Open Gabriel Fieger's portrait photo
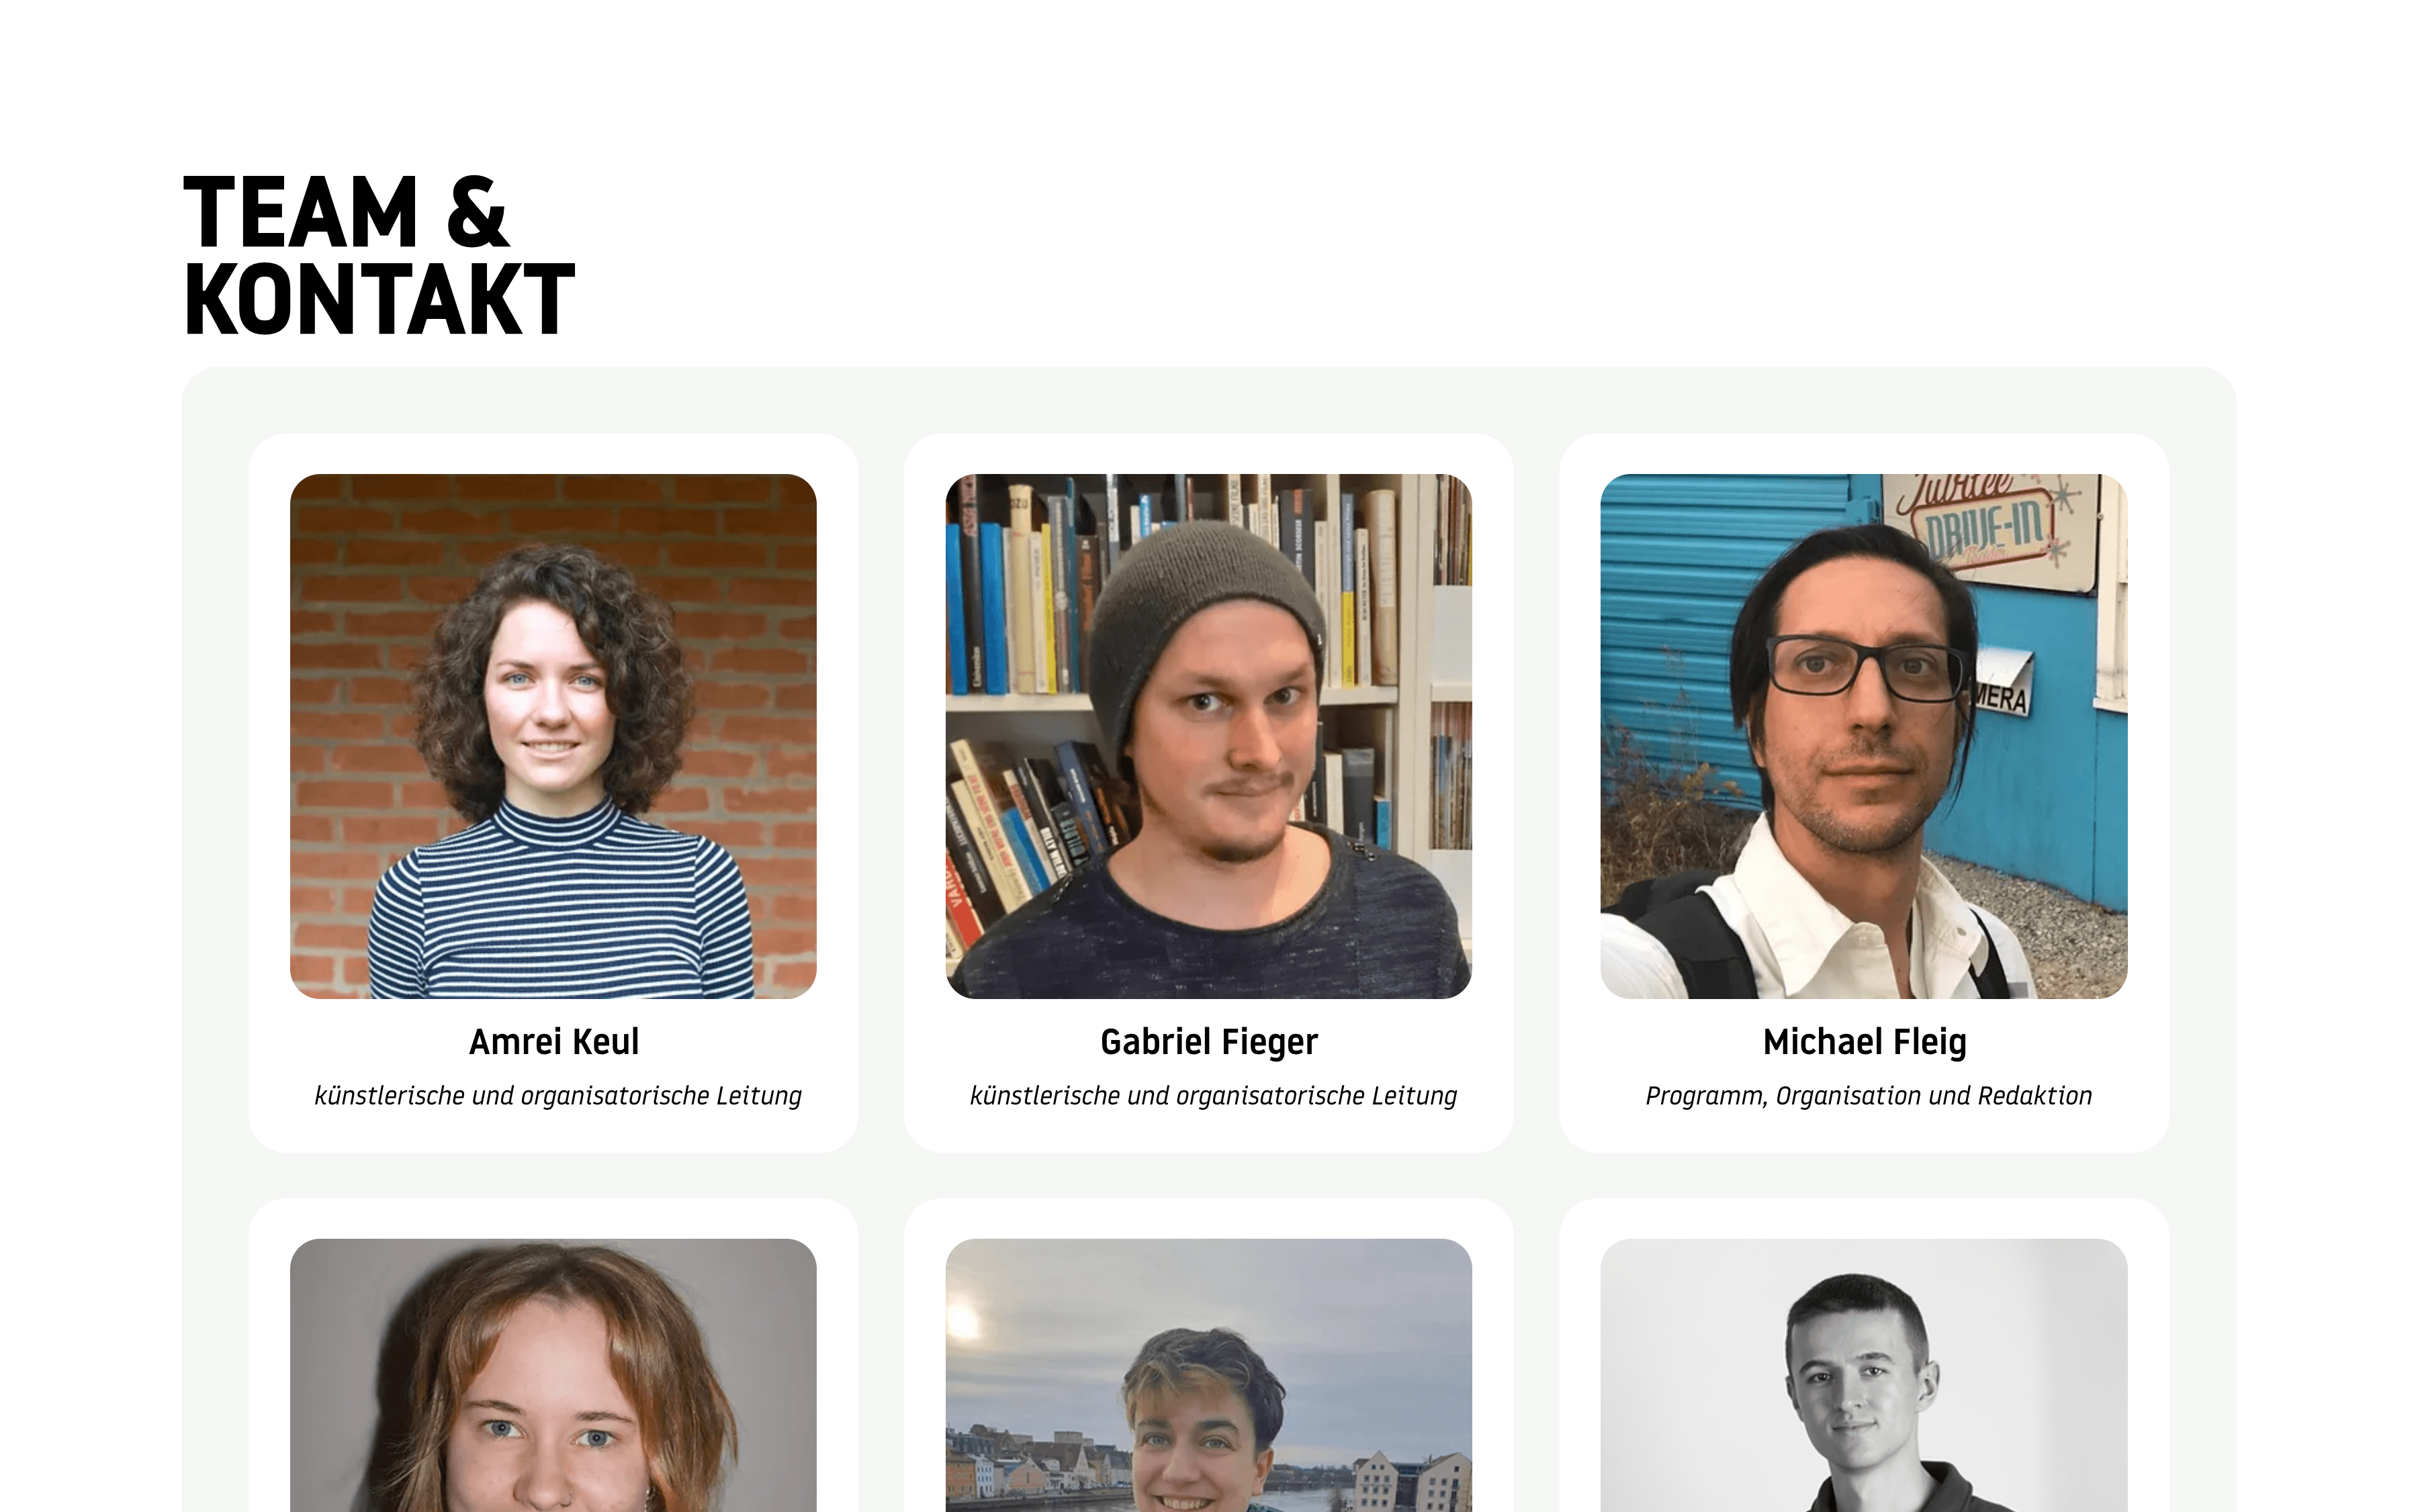This screenshot has width=2418, height=1512. 1208,736
